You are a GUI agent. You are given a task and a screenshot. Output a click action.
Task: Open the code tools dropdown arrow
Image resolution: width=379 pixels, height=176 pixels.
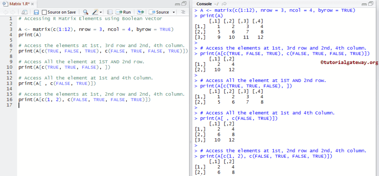coord(101,12)
